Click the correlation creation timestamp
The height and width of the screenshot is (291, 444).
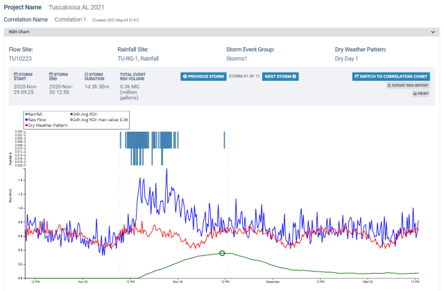[115, 20]
